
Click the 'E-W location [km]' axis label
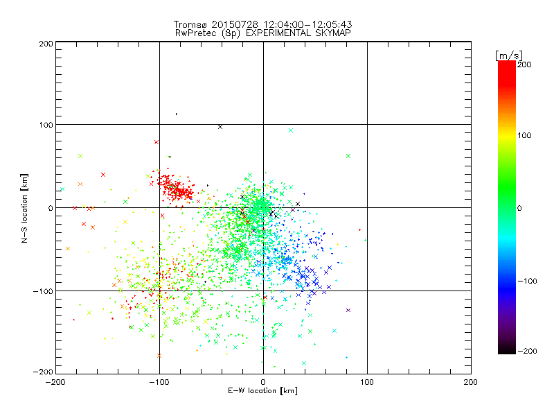click(x=262, y=390)
